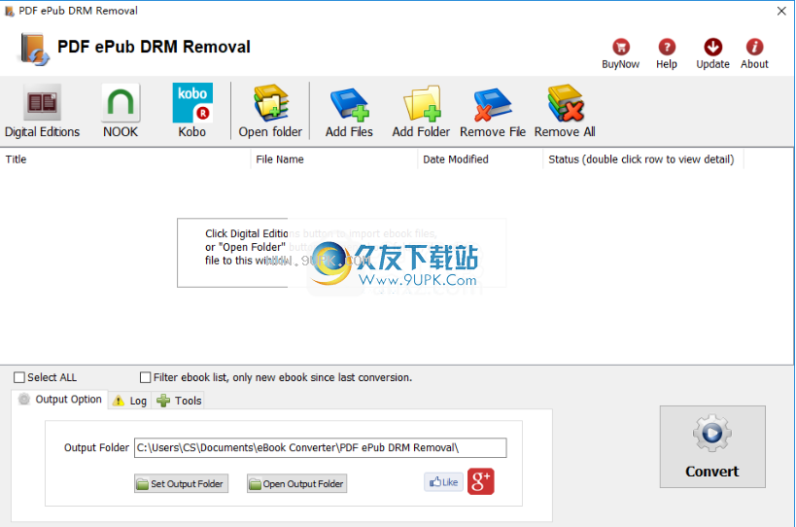The height and width of the screenshot is (527, 796).
Task: Remove File from the ebook list
Action: click(493, 111)
